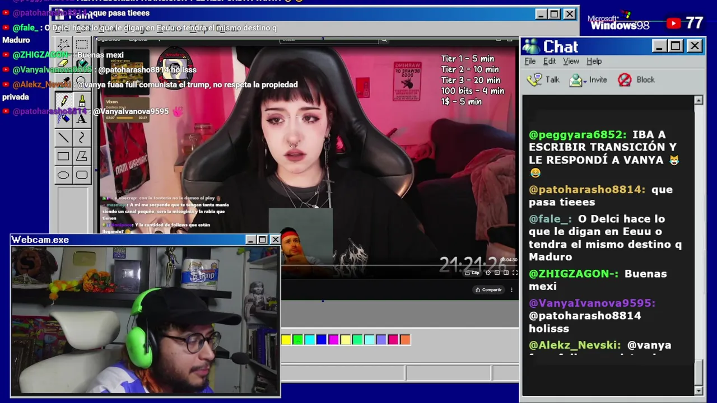Select the Pencil tool in Paint

click(63, 101)
